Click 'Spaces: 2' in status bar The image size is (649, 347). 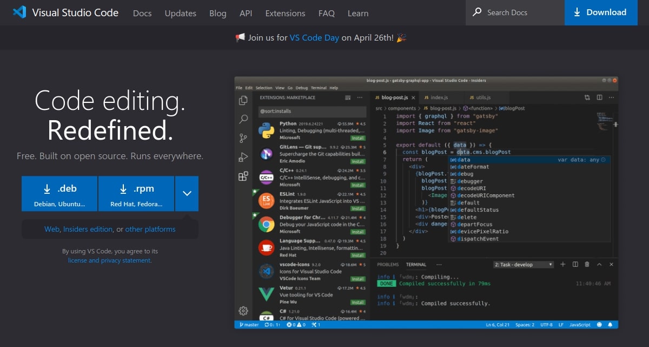point(525,325)
